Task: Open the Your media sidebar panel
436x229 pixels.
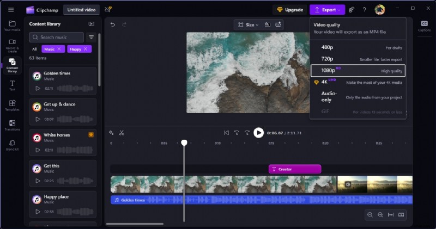Action: point(11,26)
